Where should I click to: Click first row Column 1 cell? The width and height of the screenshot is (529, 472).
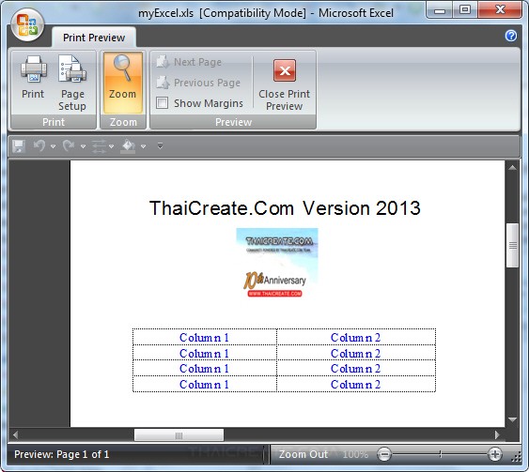click(205, 337)
